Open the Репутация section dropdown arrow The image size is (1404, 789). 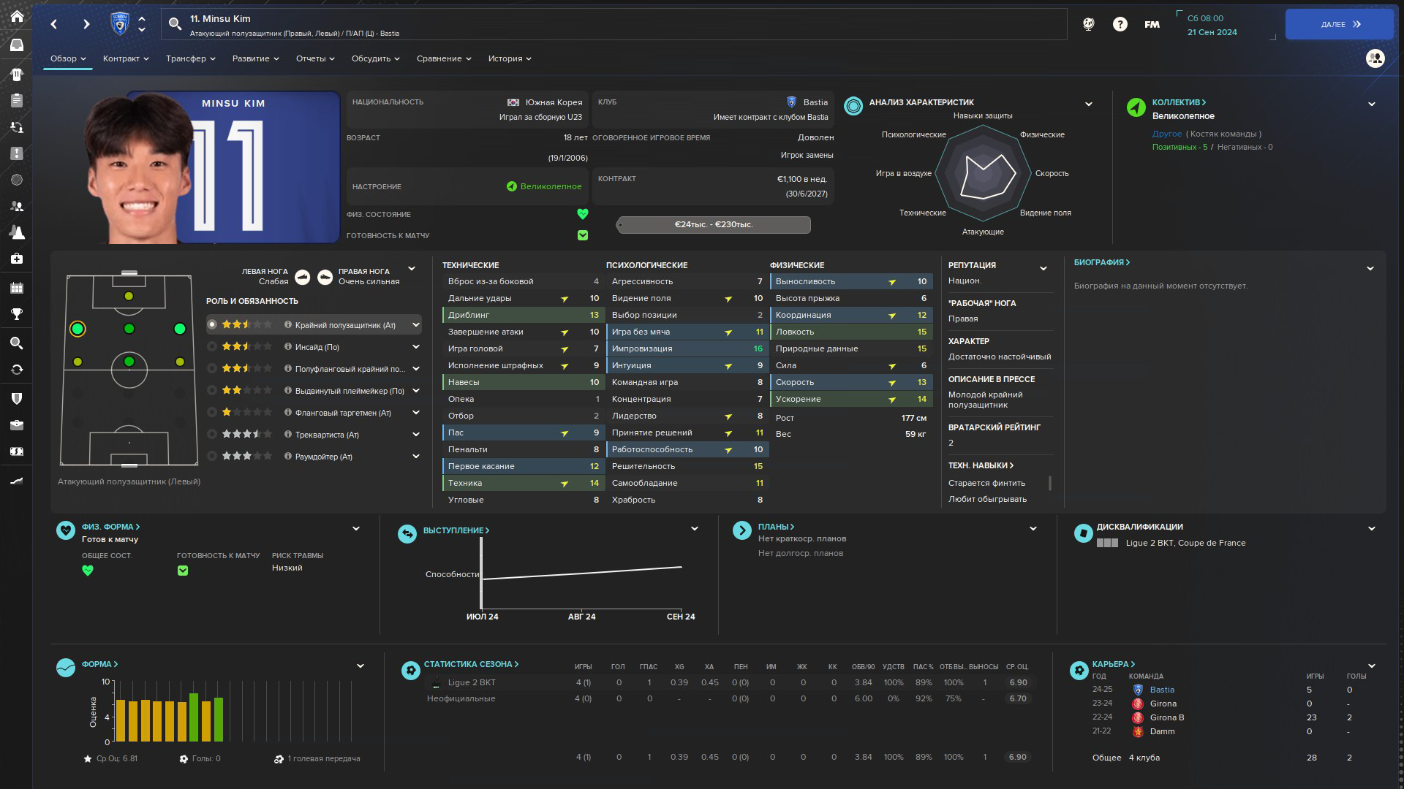click(x=1043, y=269)
